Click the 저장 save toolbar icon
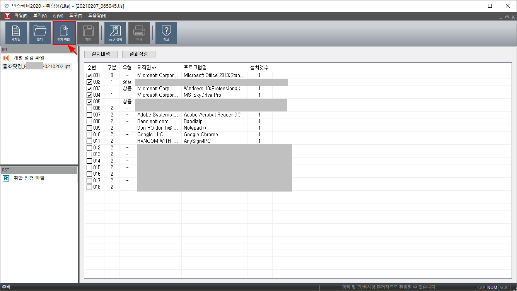The image size is (517, 291). tap(88, 33)
